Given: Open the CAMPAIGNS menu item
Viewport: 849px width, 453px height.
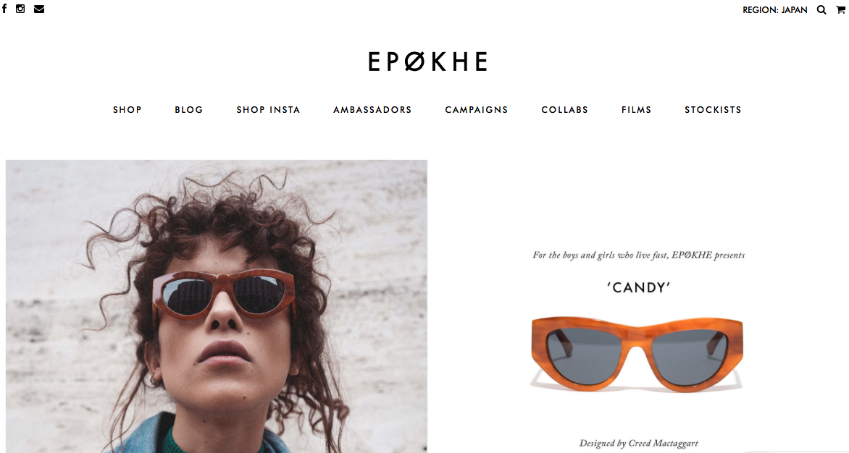Looking at the screenshot, I should point(477,110).
